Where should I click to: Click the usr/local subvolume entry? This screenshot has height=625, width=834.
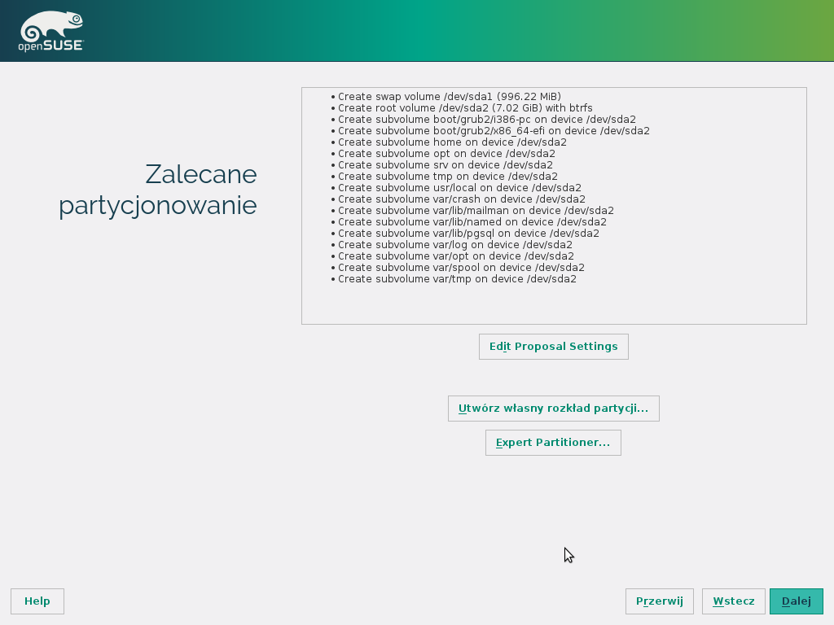459,187
